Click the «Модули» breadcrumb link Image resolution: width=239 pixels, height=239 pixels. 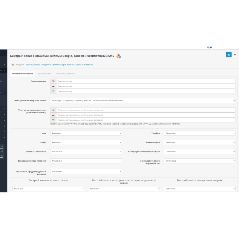[x=19, y=64]
